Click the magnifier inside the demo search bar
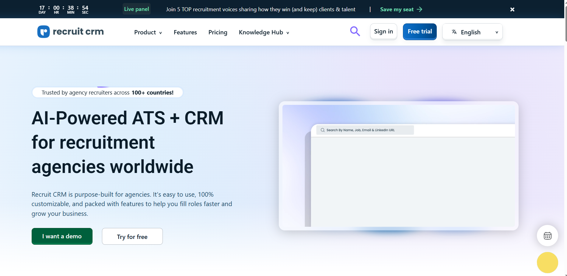567x276 pixels. pos(323,130)
